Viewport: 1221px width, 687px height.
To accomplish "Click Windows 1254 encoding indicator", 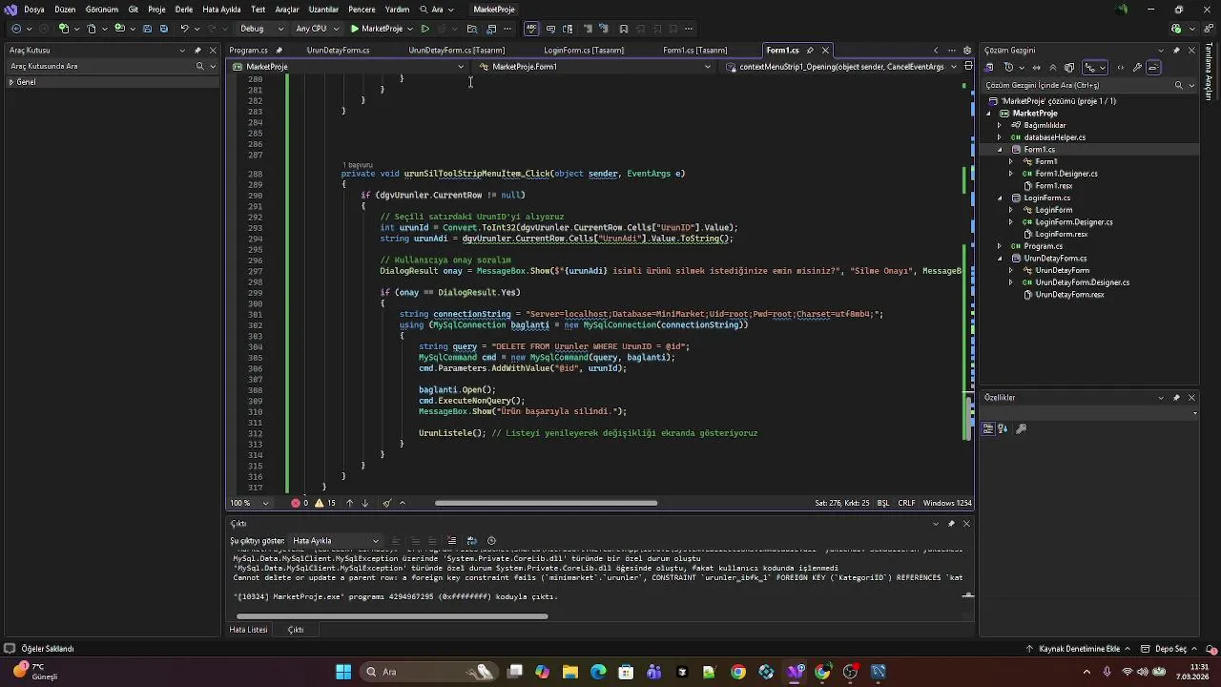I will pos(947,503).
